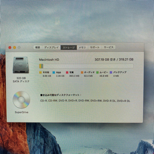
Task: Click the Macintosh HD storage usage bar
Action: (86, 66)
